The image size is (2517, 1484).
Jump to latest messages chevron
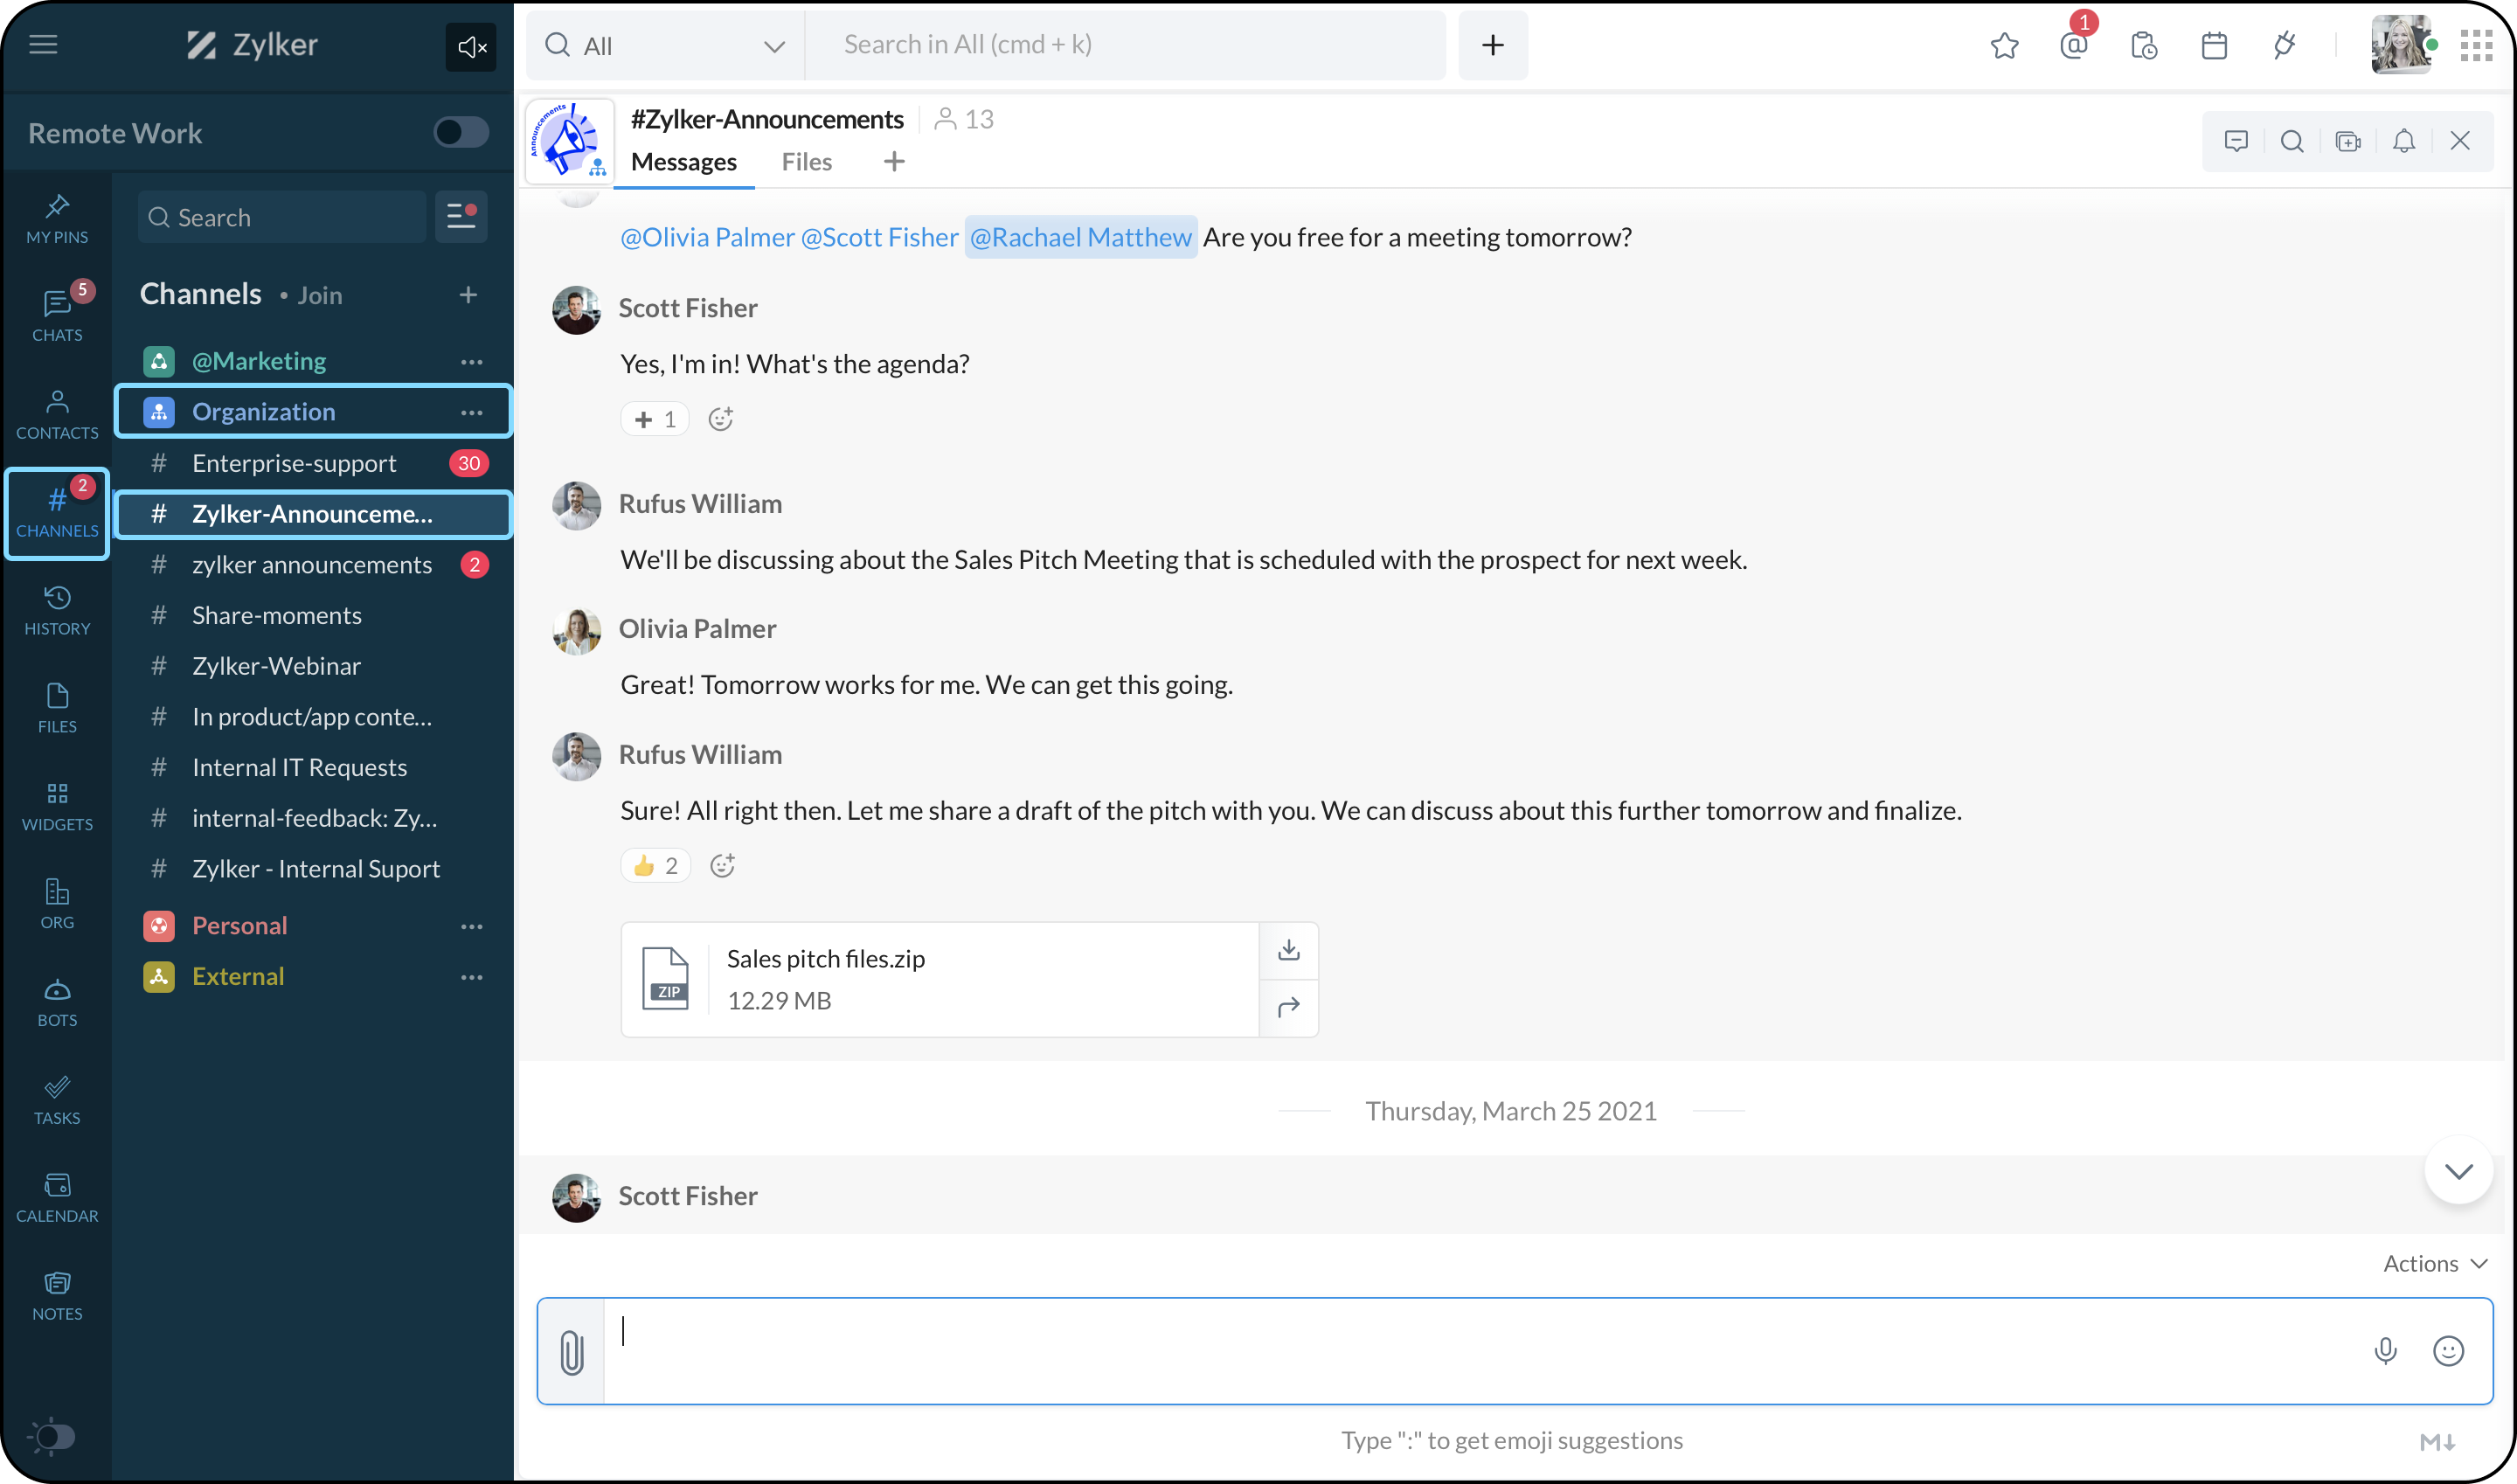pos(2459,1171)
